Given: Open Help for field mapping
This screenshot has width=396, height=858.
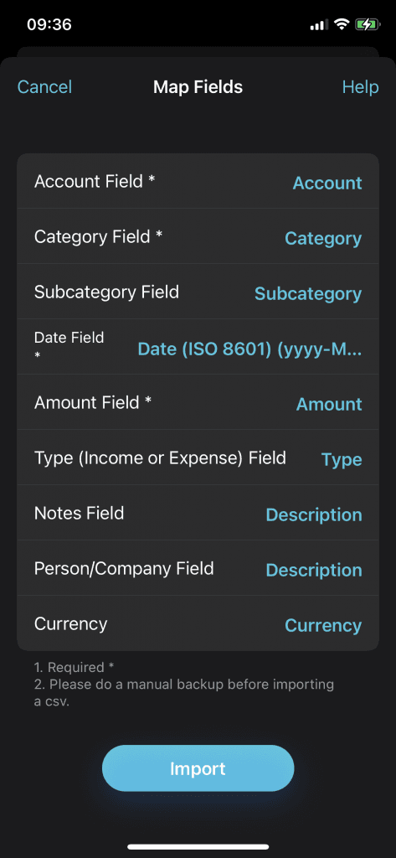Looking at the screenshot, I should pos(360,87).
